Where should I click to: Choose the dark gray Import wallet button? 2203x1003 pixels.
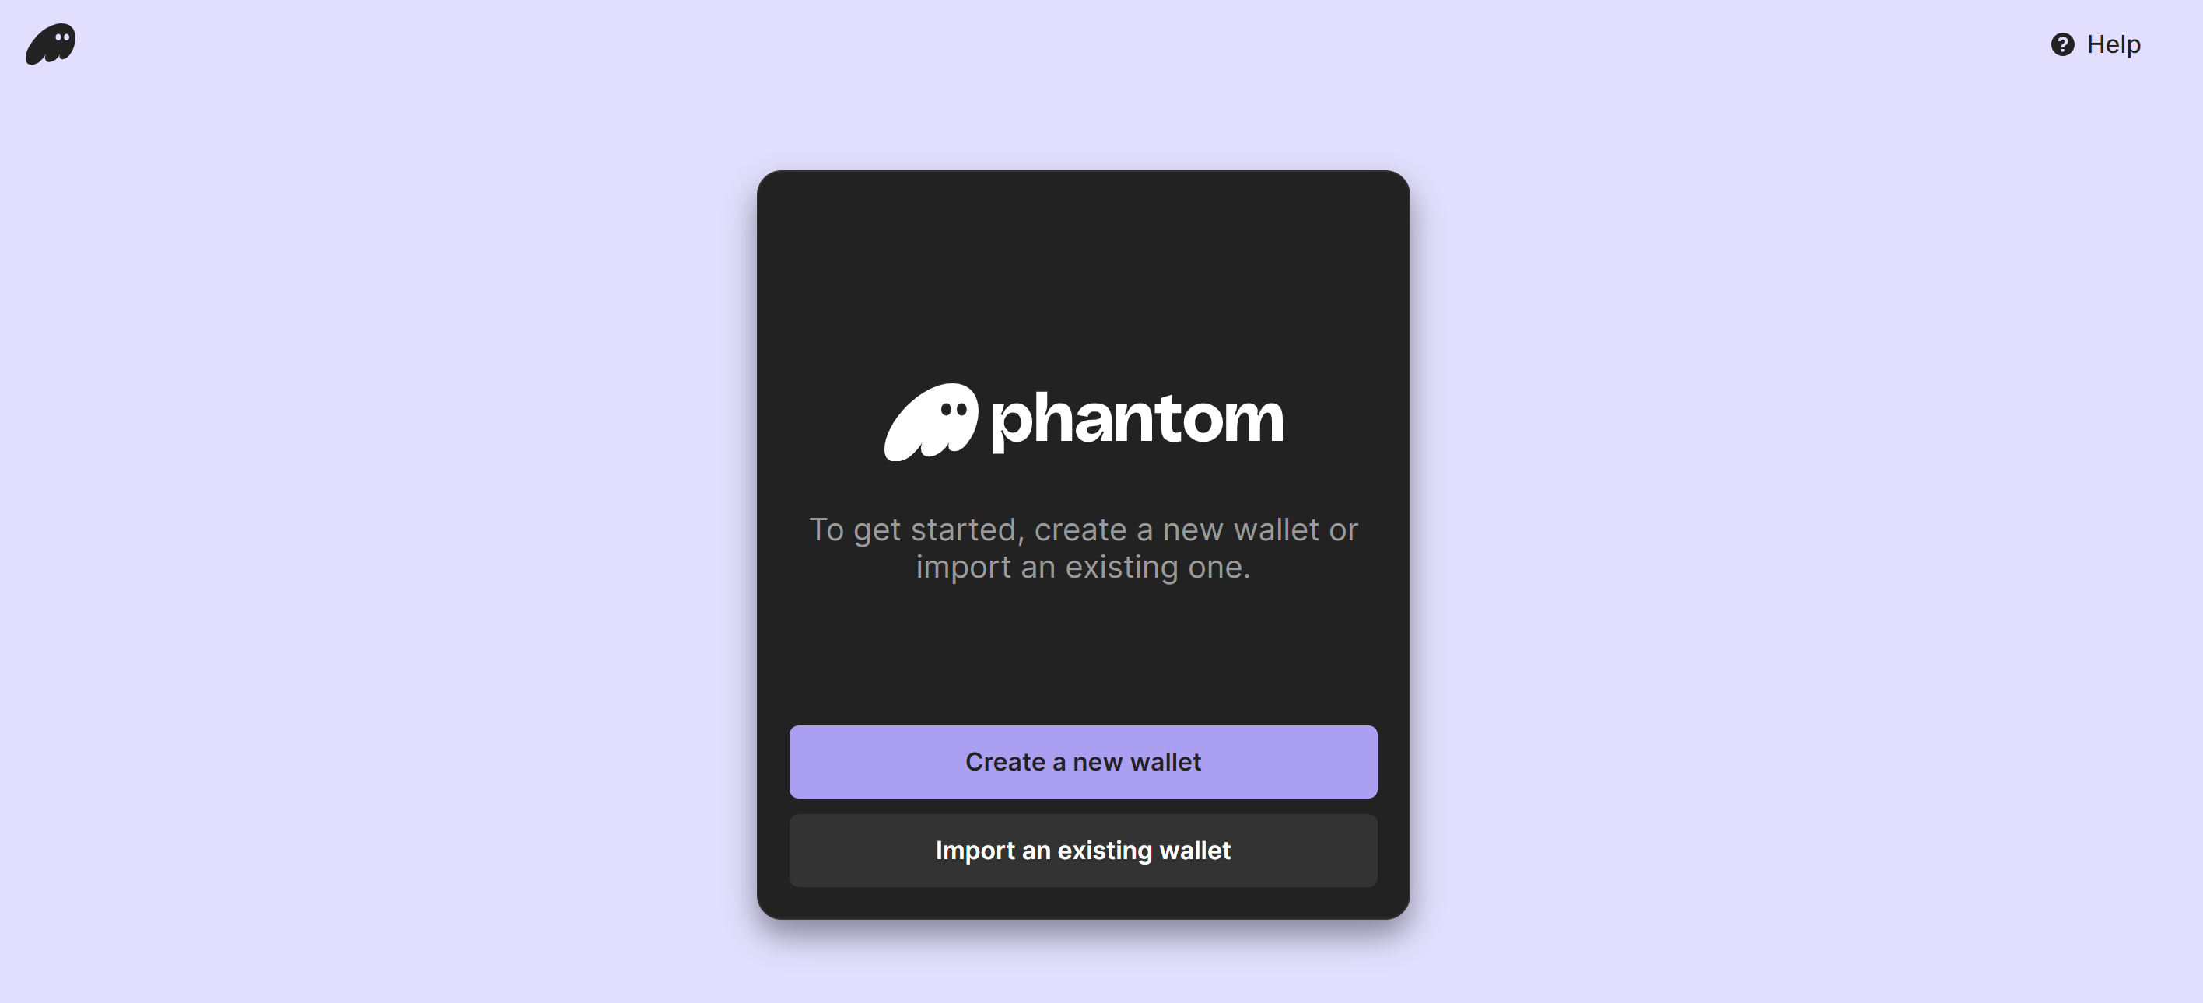[x=1083, y=850]
